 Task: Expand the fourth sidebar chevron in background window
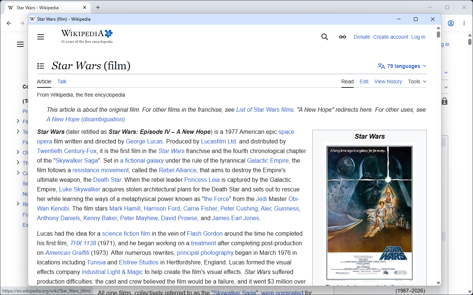pos(18,162)
